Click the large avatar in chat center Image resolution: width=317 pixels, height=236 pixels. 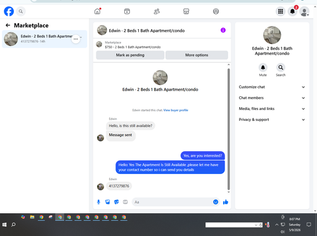click(160, 78)
